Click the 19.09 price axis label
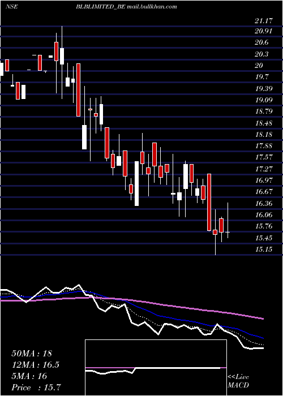Screen dimensions: 283x396 click(x=265, y=100)
